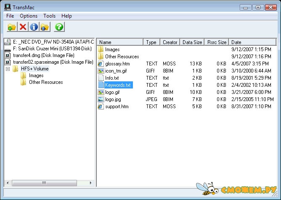281x200 pixels.
Task: Select transfer4.dmg disk image in tree
Action: pyautogui.click(x=44, y=55)
